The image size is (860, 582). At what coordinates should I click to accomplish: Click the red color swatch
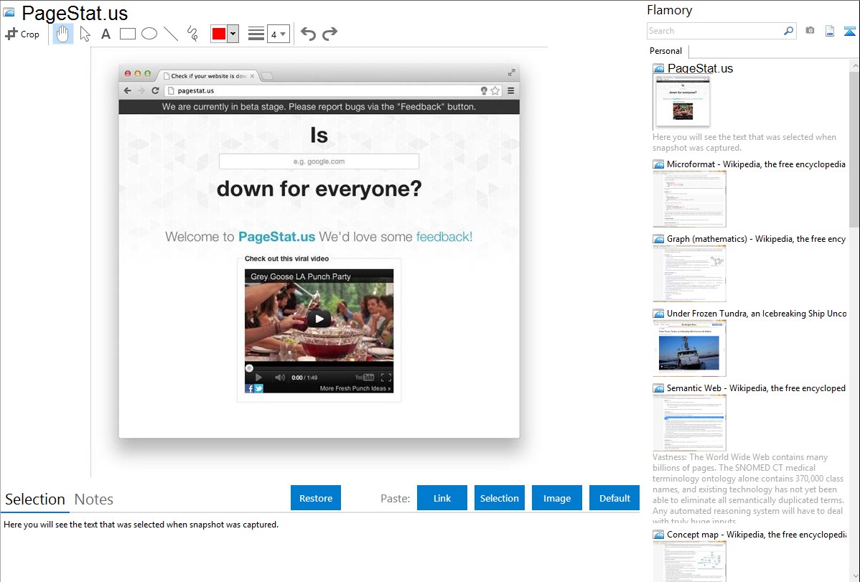coord(219,34)
